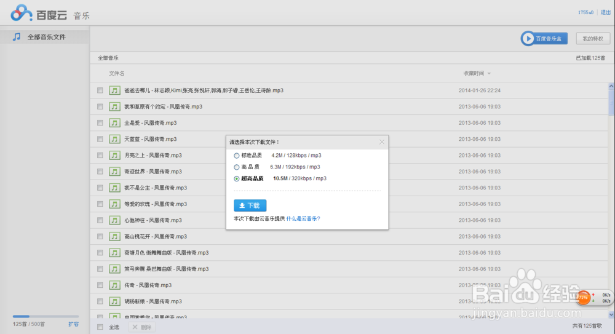This screenshot has height=334, width=615.
Task: Open 我的特权 button
Action: [593, 39]
